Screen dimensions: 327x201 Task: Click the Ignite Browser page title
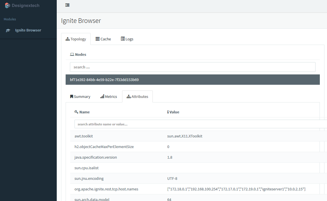pos(81,21)
